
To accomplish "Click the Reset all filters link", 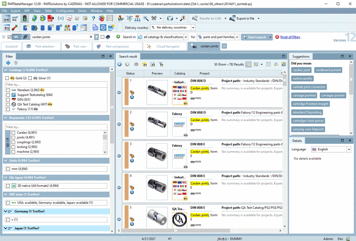I will [x=290, y=37].
